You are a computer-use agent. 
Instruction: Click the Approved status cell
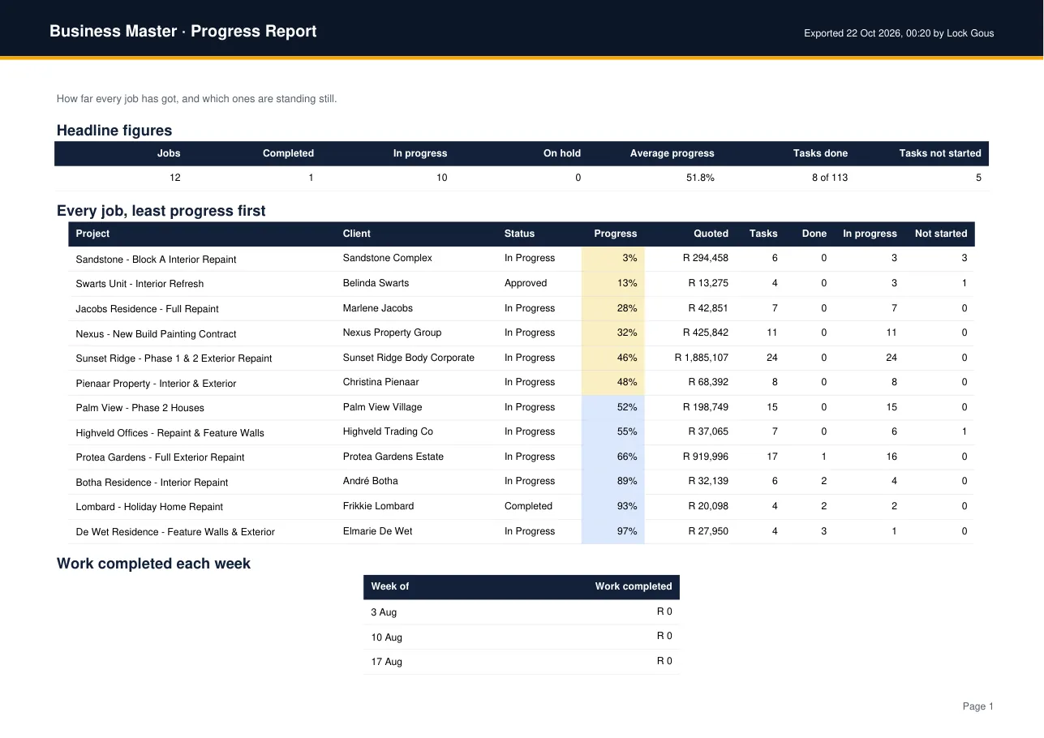pyautogui.click(x=526, y=283)
